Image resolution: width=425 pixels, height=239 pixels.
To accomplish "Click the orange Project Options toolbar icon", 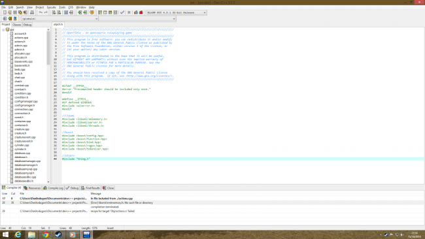I will pos(92,12).
